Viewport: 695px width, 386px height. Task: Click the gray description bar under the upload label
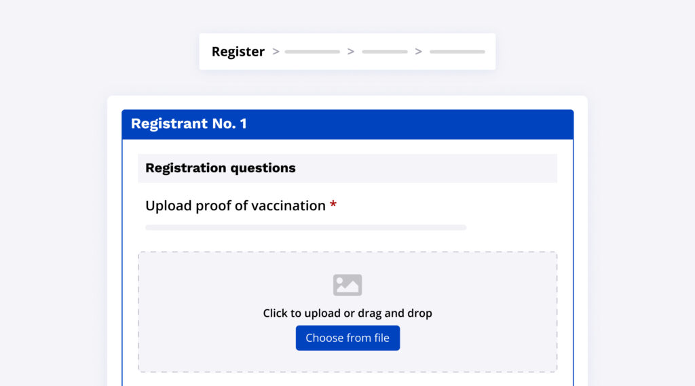(305, 227)
